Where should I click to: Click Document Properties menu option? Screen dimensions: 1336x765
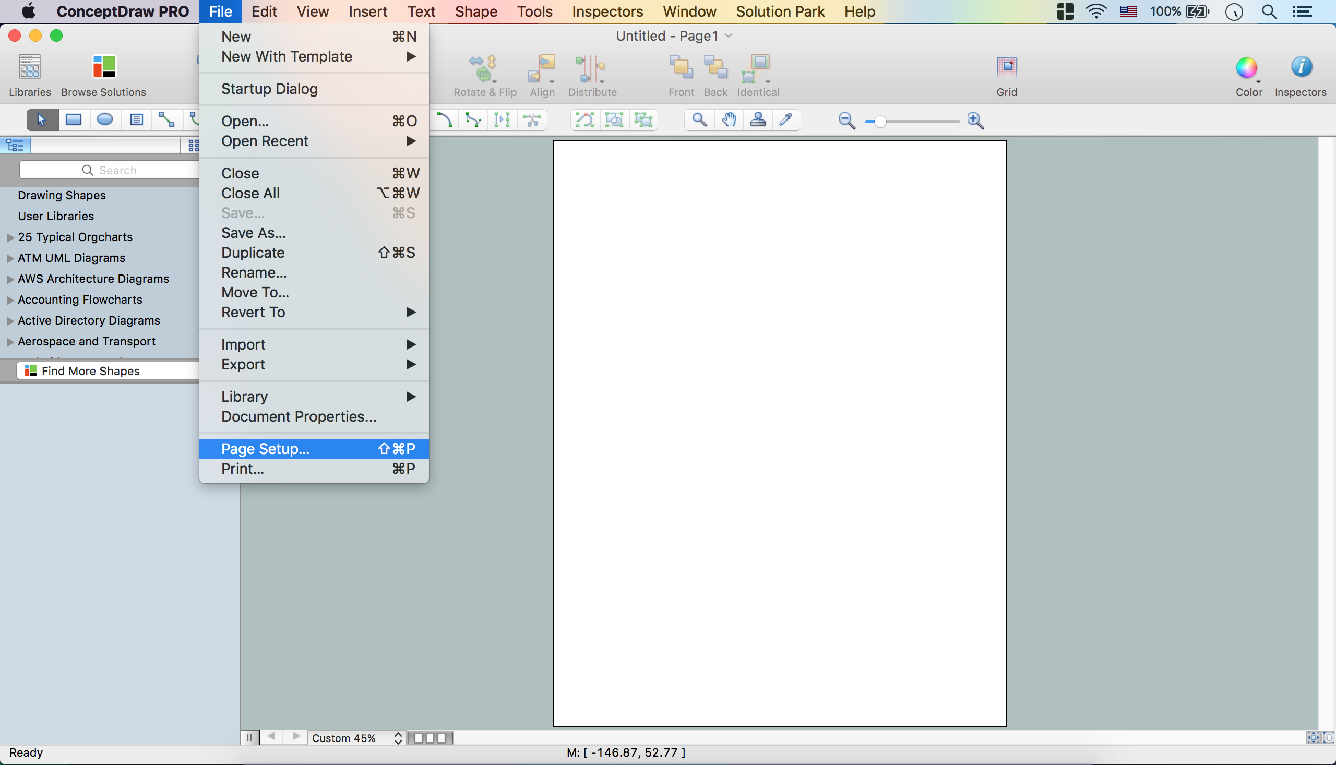click(x=299, y=416)
